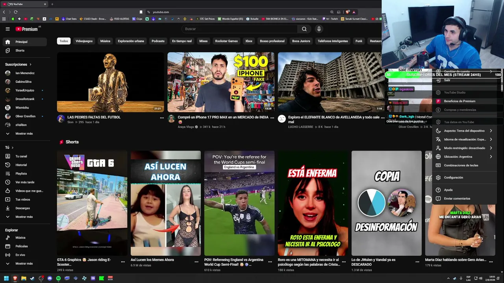Viewport: 504px width, 283px height.
Task: Expand Mostrar más under the Tú section
Action: [24, 217]
